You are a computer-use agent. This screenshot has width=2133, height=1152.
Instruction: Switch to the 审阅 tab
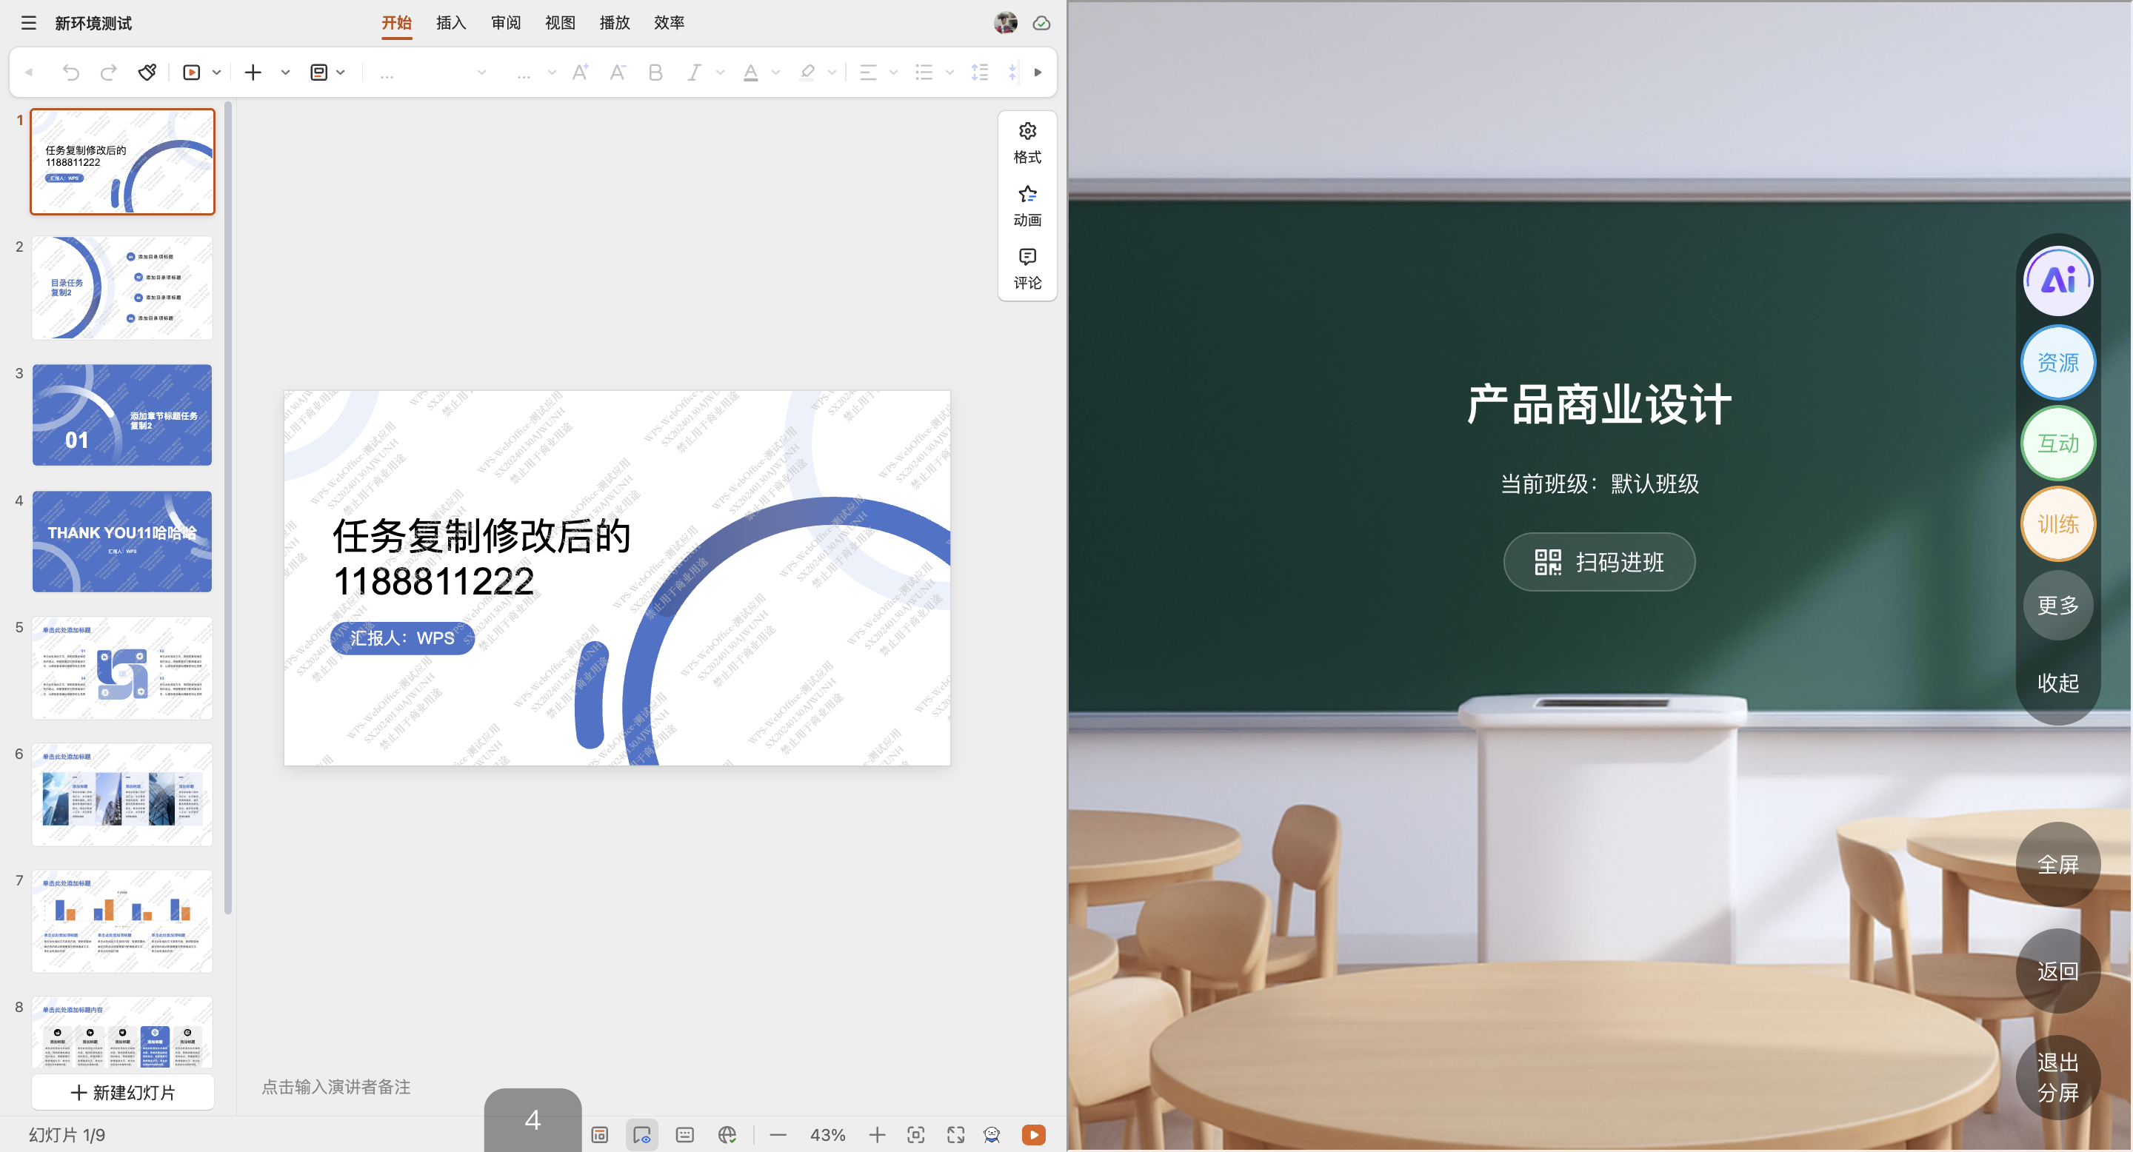[x=506, y=23]
